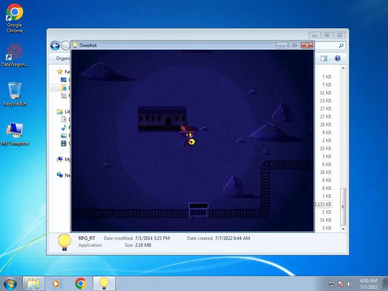Viewport: 388px width, 291px height.
Task: Click the network tray icon
Action: pos(331,284)
